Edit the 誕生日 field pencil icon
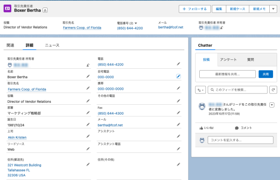 tap(88, 124)
